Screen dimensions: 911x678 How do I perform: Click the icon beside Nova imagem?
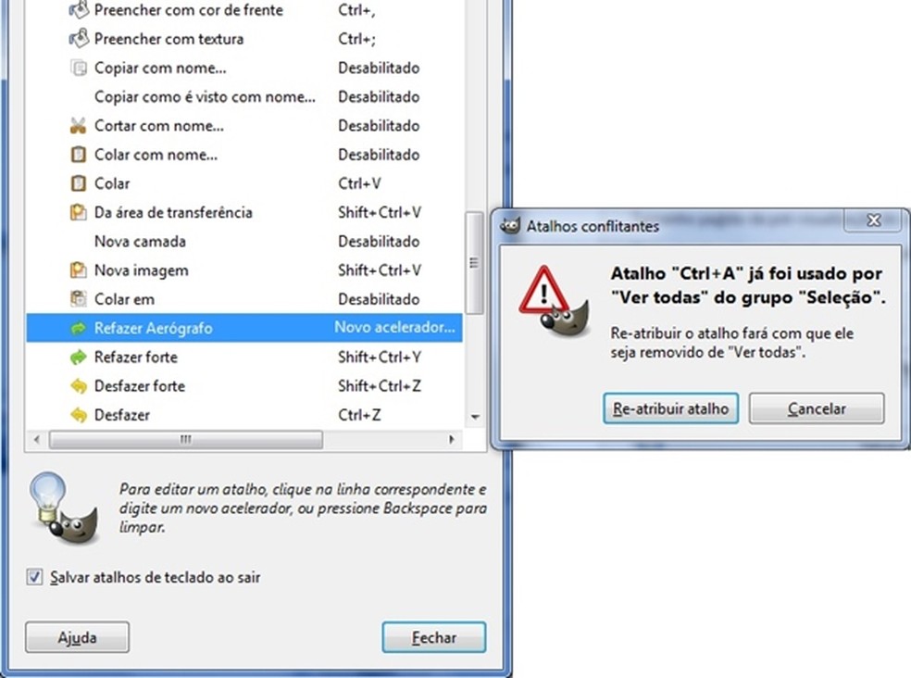point(78,270)
